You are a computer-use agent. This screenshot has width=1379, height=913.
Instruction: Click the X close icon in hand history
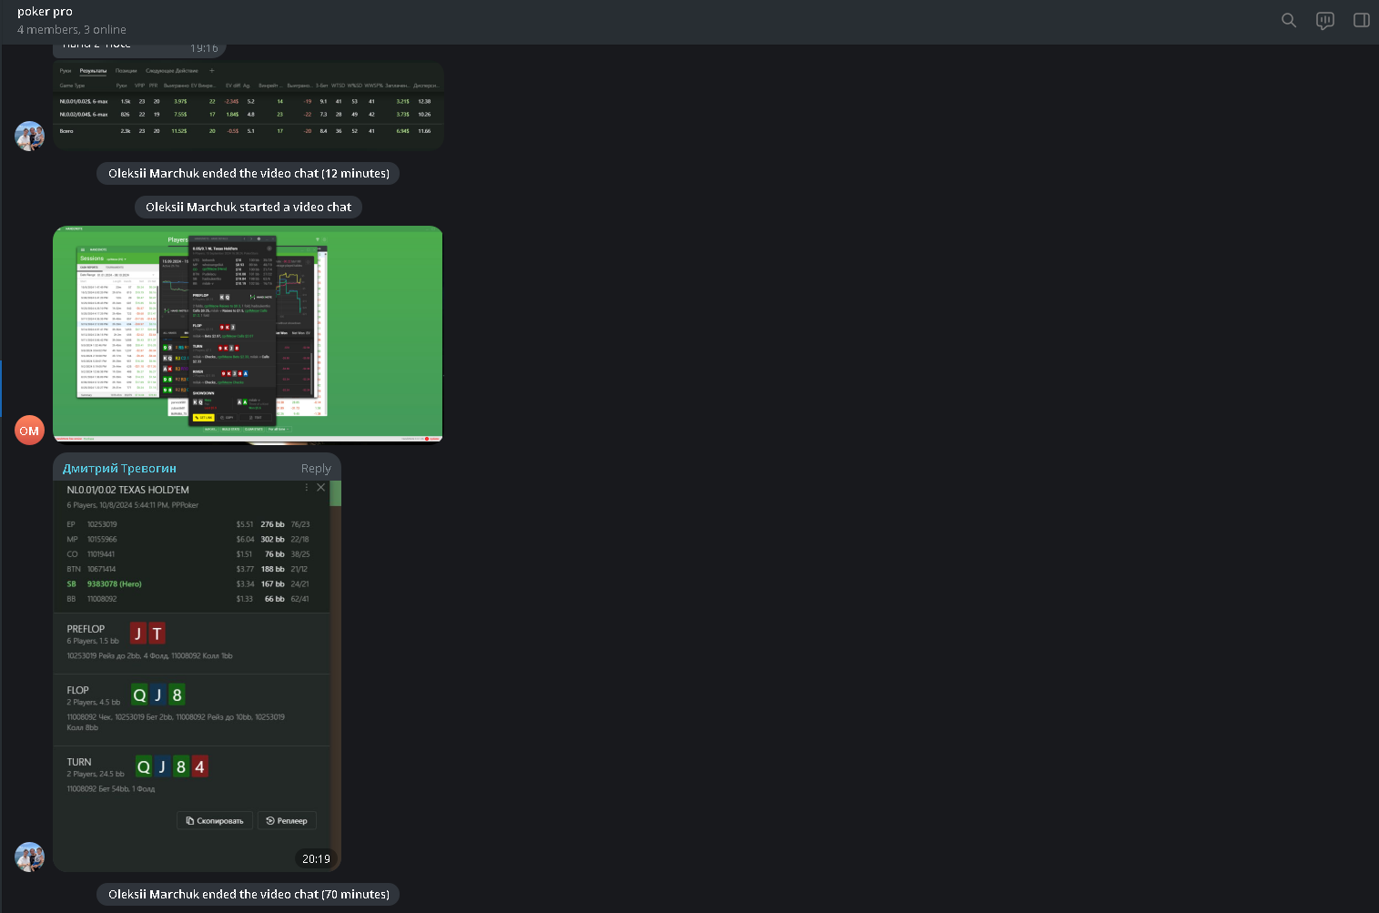[x=321, y=488]
